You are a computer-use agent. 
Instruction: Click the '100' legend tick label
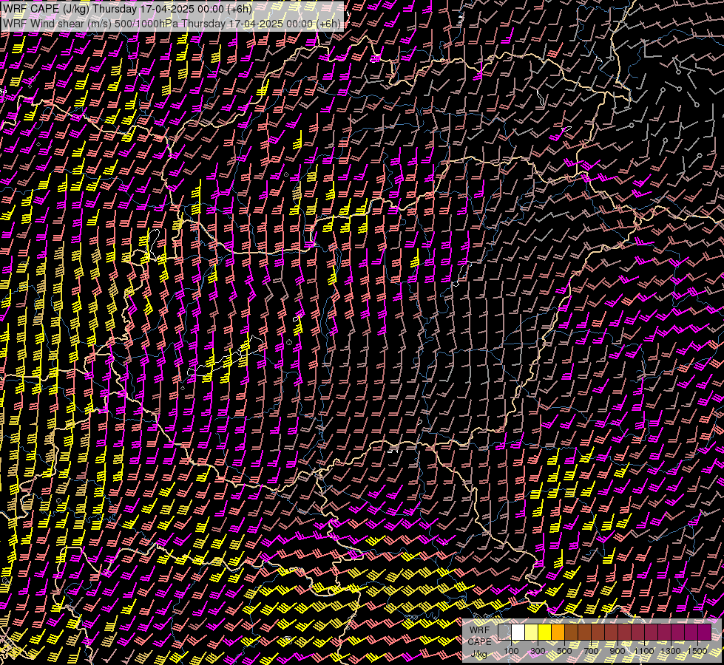(x=511, y=651)
